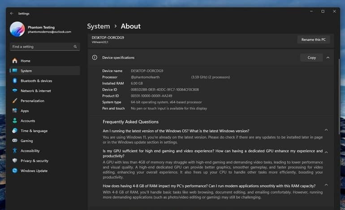Click the System monitor icon
Viewport: 345px width, 210px height.
[15, 71]
